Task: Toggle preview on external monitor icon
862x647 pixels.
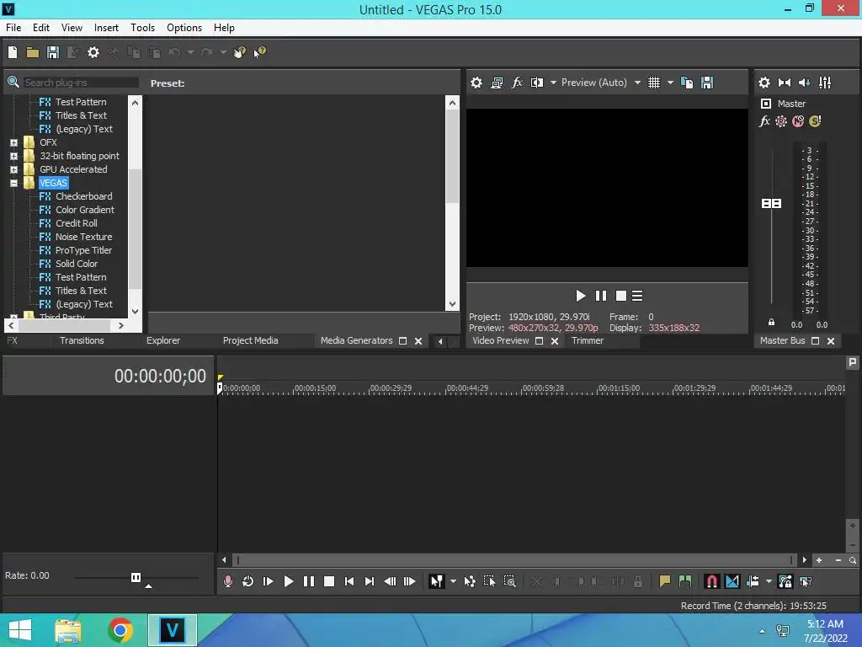Action: (x=497, y=83)
